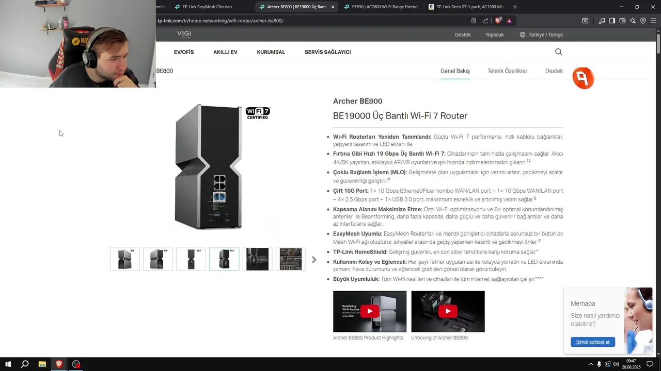Show next product thumbnails arrow
661x371 pixels.
314,260
